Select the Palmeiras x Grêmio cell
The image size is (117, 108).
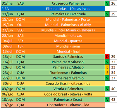coord(68,78)
